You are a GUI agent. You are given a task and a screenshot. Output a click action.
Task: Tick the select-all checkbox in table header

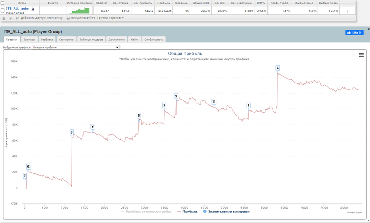pos(2,3)
